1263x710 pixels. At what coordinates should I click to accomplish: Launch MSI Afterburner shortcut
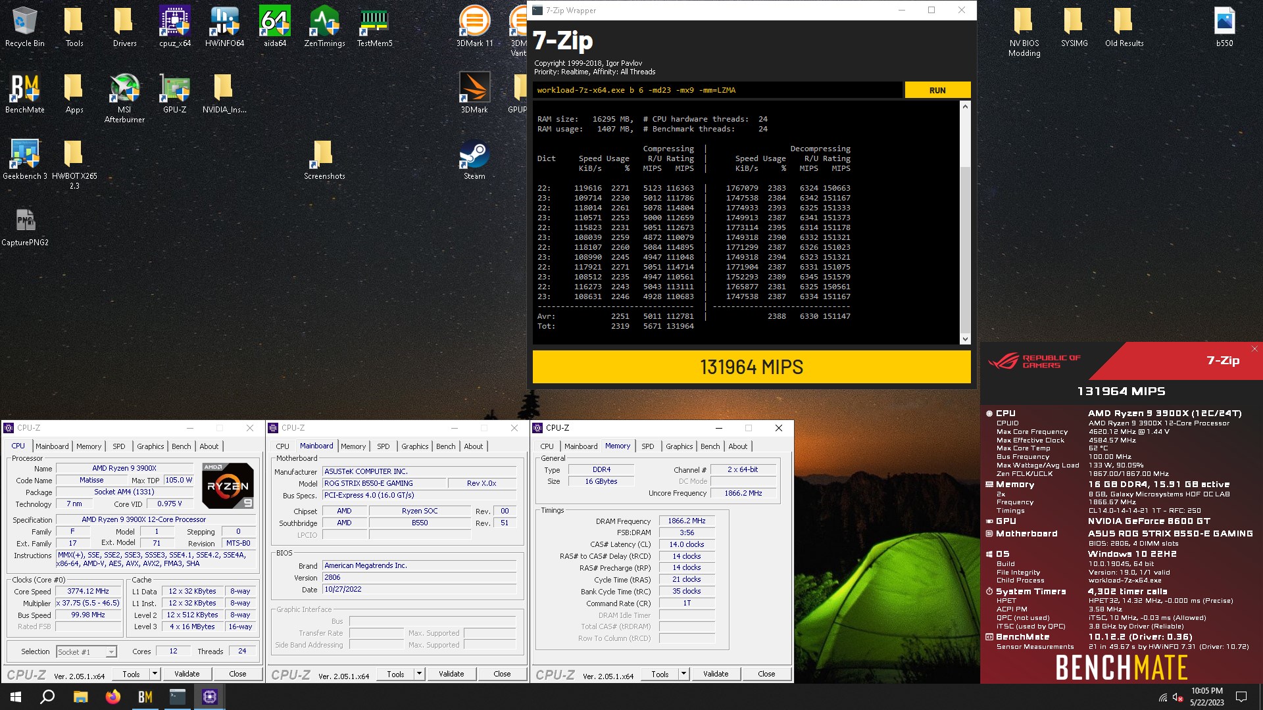point(124,99)
